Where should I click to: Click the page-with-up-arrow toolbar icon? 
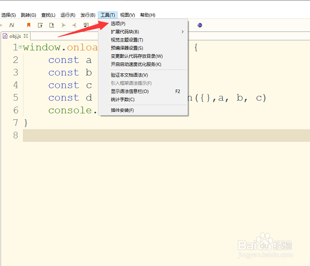pos(40,25)
